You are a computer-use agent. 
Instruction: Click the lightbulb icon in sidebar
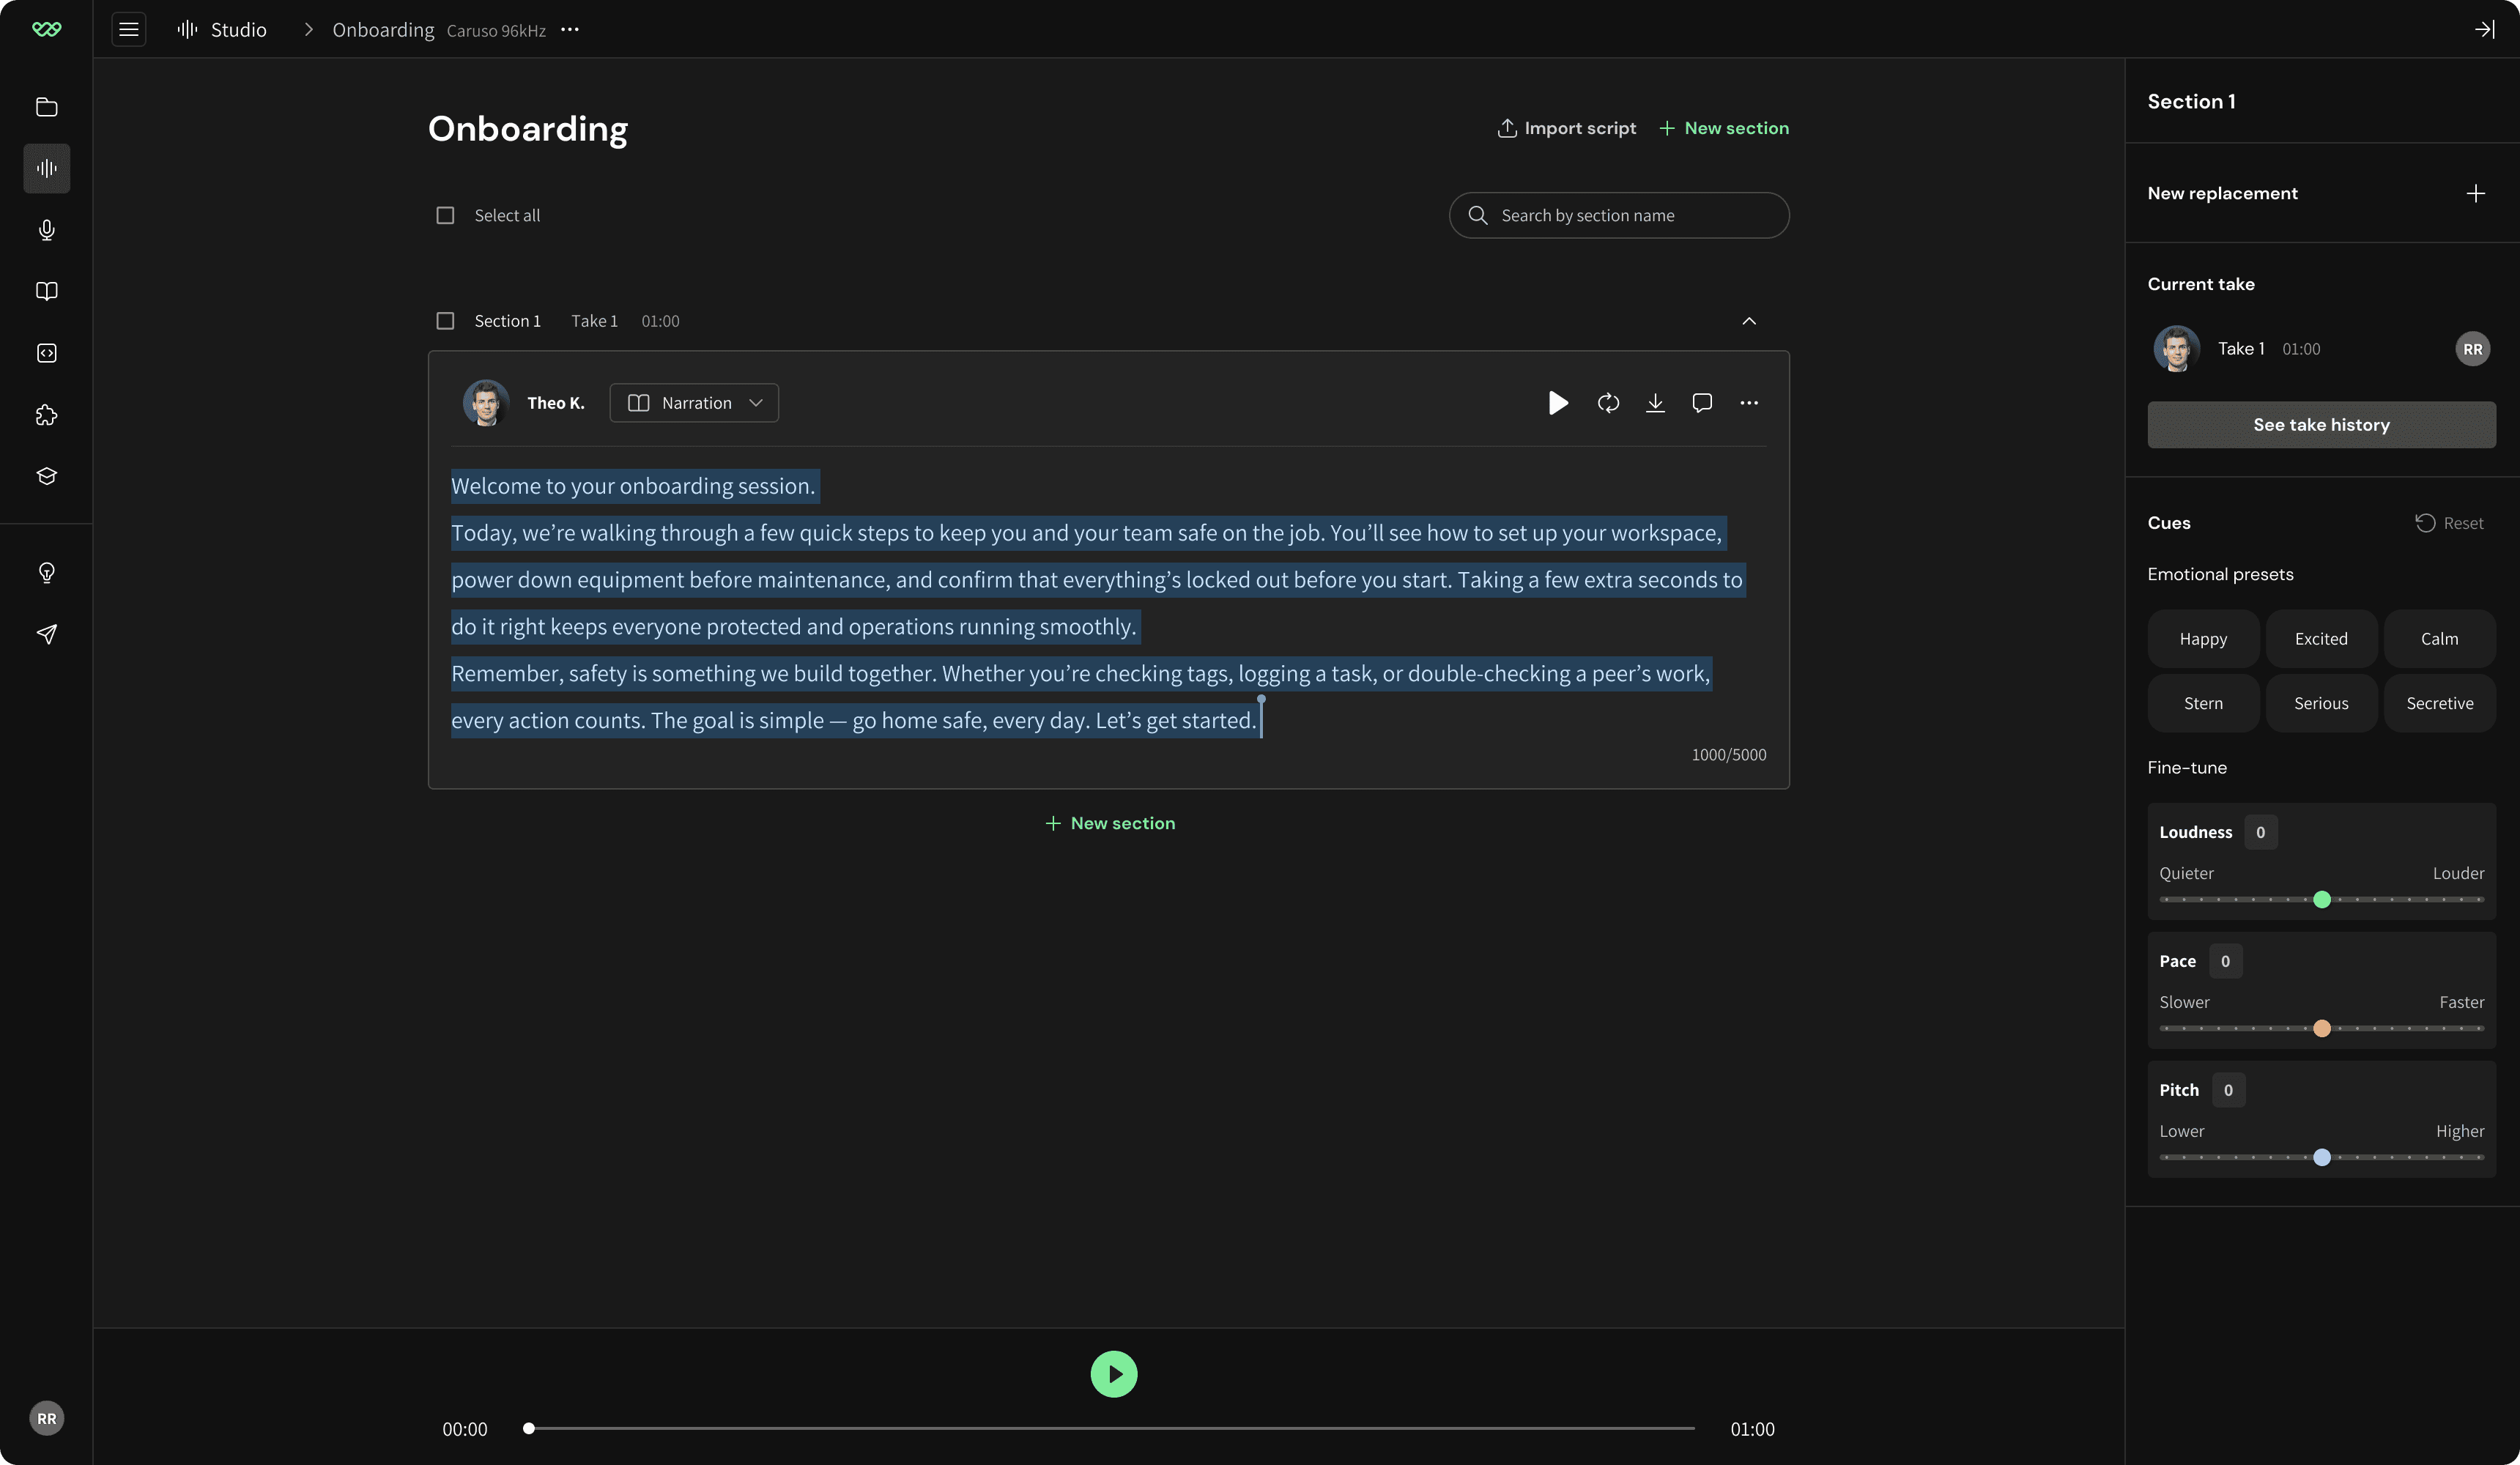pos(47,572)
